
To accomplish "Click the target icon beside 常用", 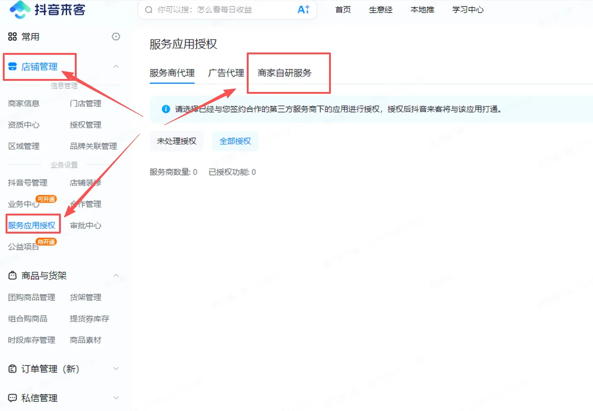I will pyautogui.click(x=116, y=37).
